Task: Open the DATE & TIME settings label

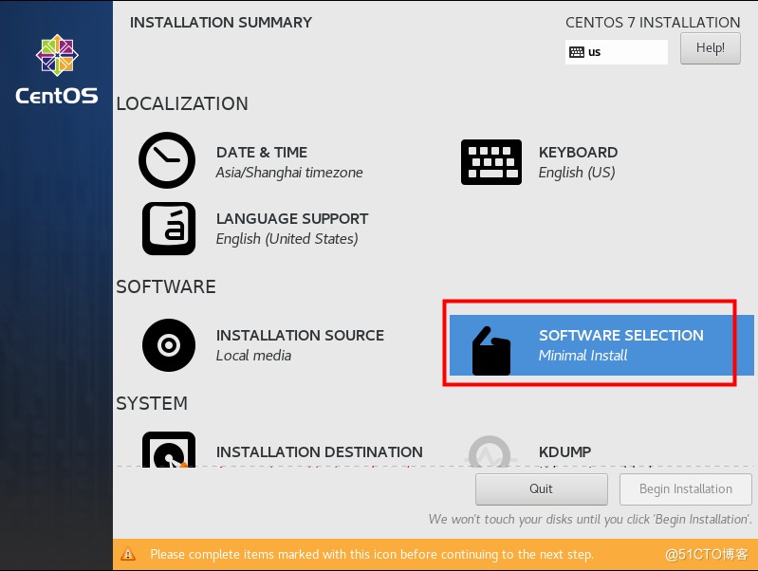Action: [x=262, y=153]
